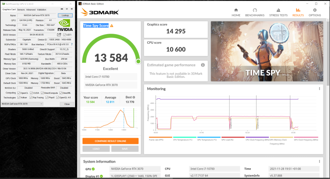330x179 pixels.
Task: Click the Time Spy Score warning triangle icon
Action: [111, 26]
